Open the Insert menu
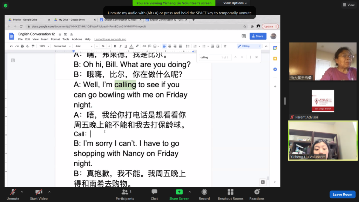359x202 pixels. [x=45, y=39]
